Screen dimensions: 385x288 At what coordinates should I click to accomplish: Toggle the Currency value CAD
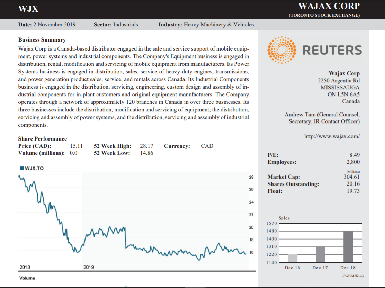coord(207,146)
